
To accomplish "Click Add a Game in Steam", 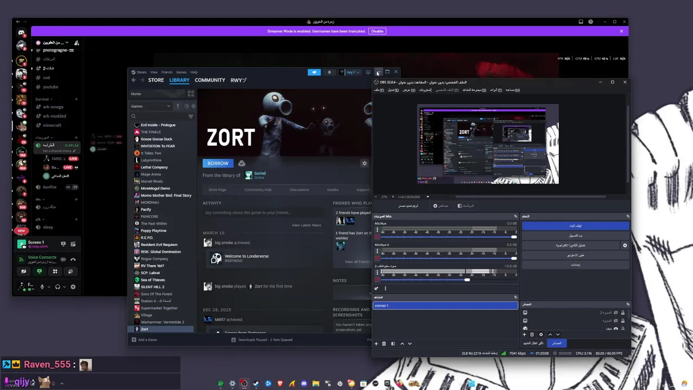I will (144, 340).
